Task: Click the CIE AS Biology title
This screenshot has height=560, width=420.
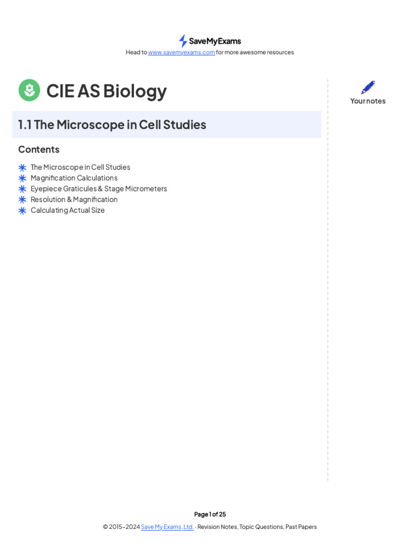Action: (x=107, y=91)
